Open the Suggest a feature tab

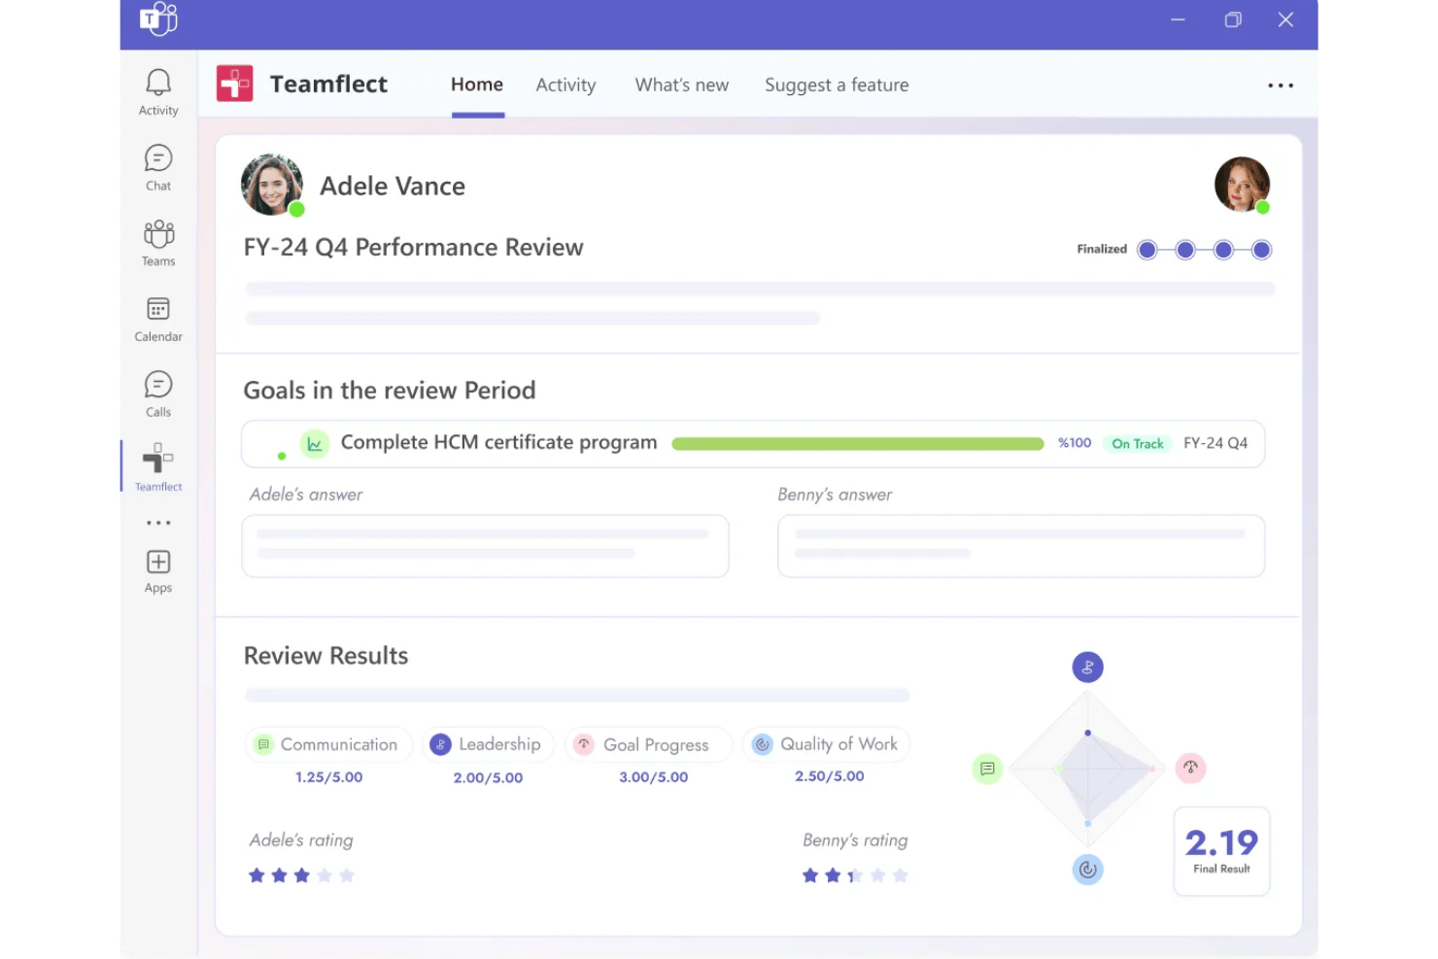(837, 85)
